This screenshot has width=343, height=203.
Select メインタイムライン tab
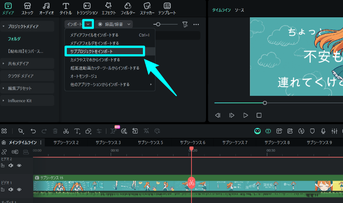point(22,143)
